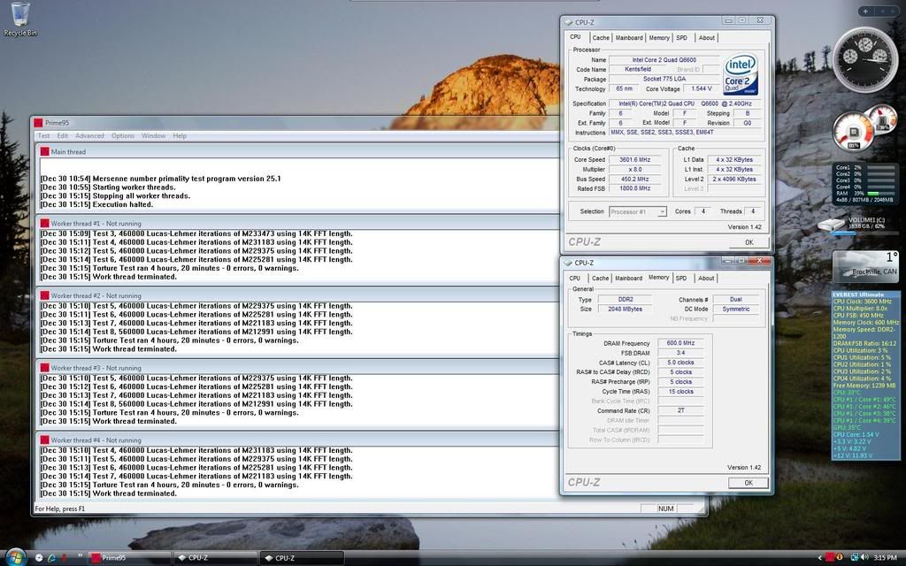Click the taskbar clock showing 3:15 PM
Image resolution: width=906 pixels, height=566 pixels.
pyautogui.click(x=885, y=557)
